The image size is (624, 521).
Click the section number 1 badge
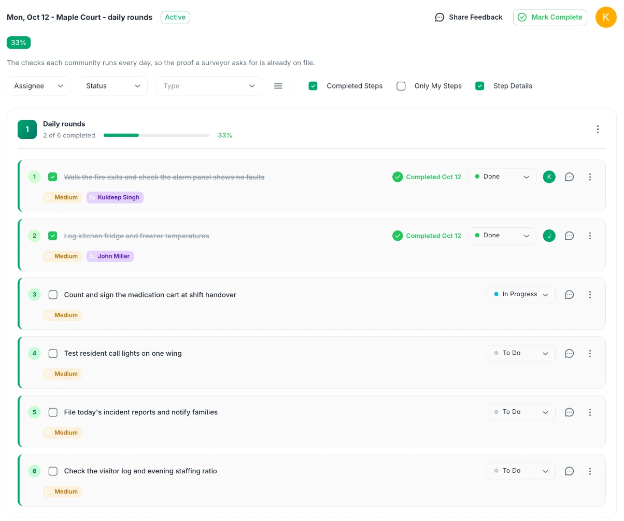pyautogui.click(x=27, y=129)
